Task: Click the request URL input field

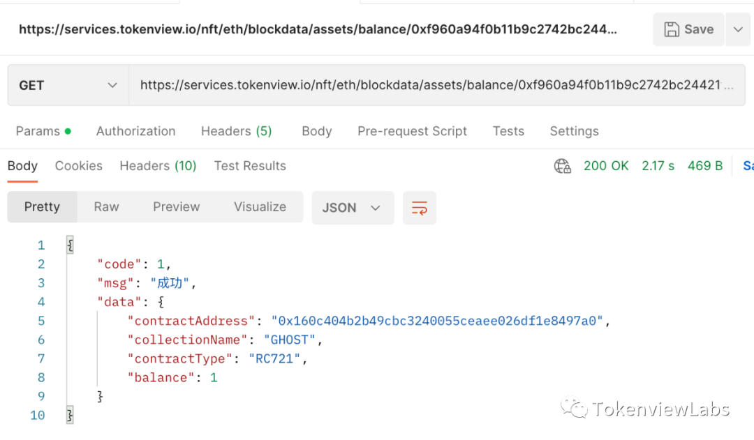Action: click(x=436, y=86)
